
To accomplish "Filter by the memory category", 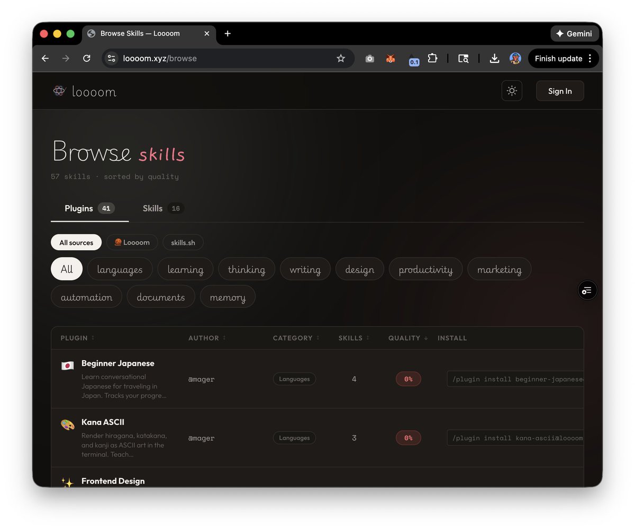I will point(228,296).
